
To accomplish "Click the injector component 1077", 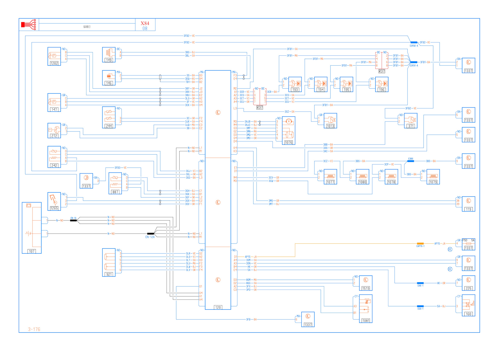I will point(330,177).
